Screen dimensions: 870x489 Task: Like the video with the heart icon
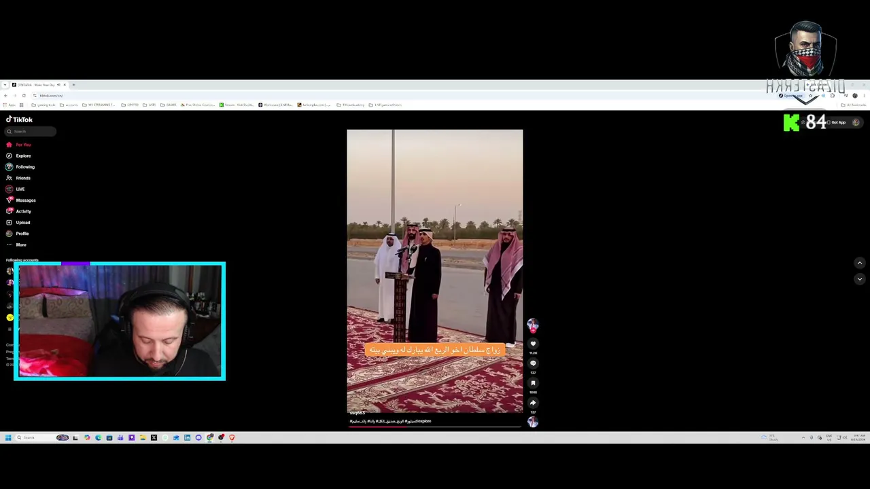(x=533, y=344)
